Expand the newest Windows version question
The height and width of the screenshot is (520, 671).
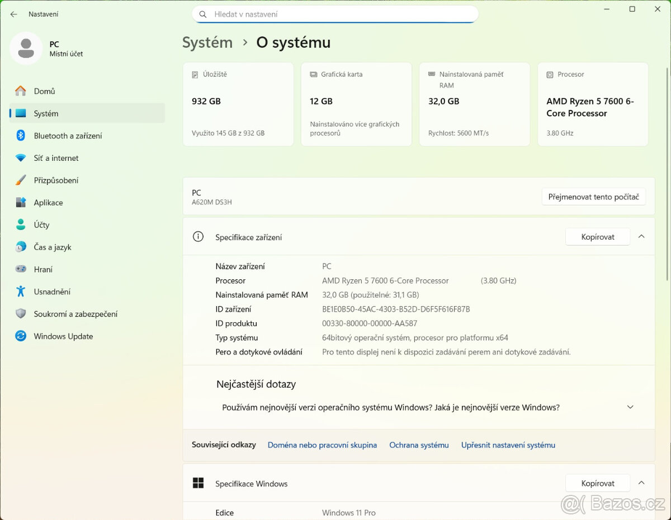tap(630, 407)
